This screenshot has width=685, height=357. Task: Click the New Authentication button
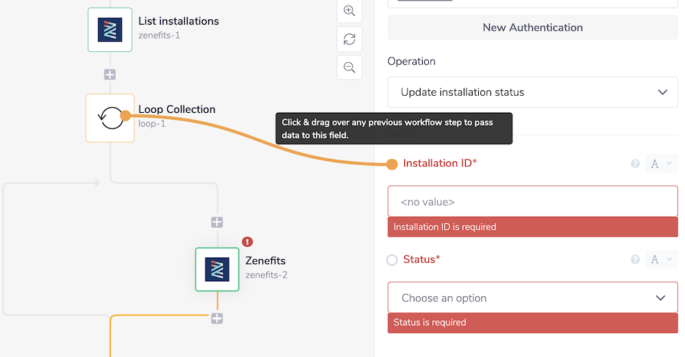(532, 27)
